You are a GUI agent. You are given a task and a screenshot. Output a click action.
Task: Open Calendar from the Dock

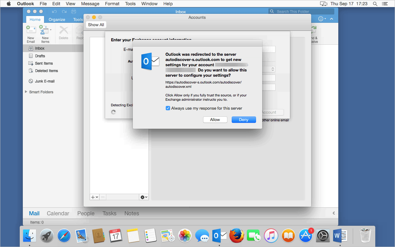point(116,236)
